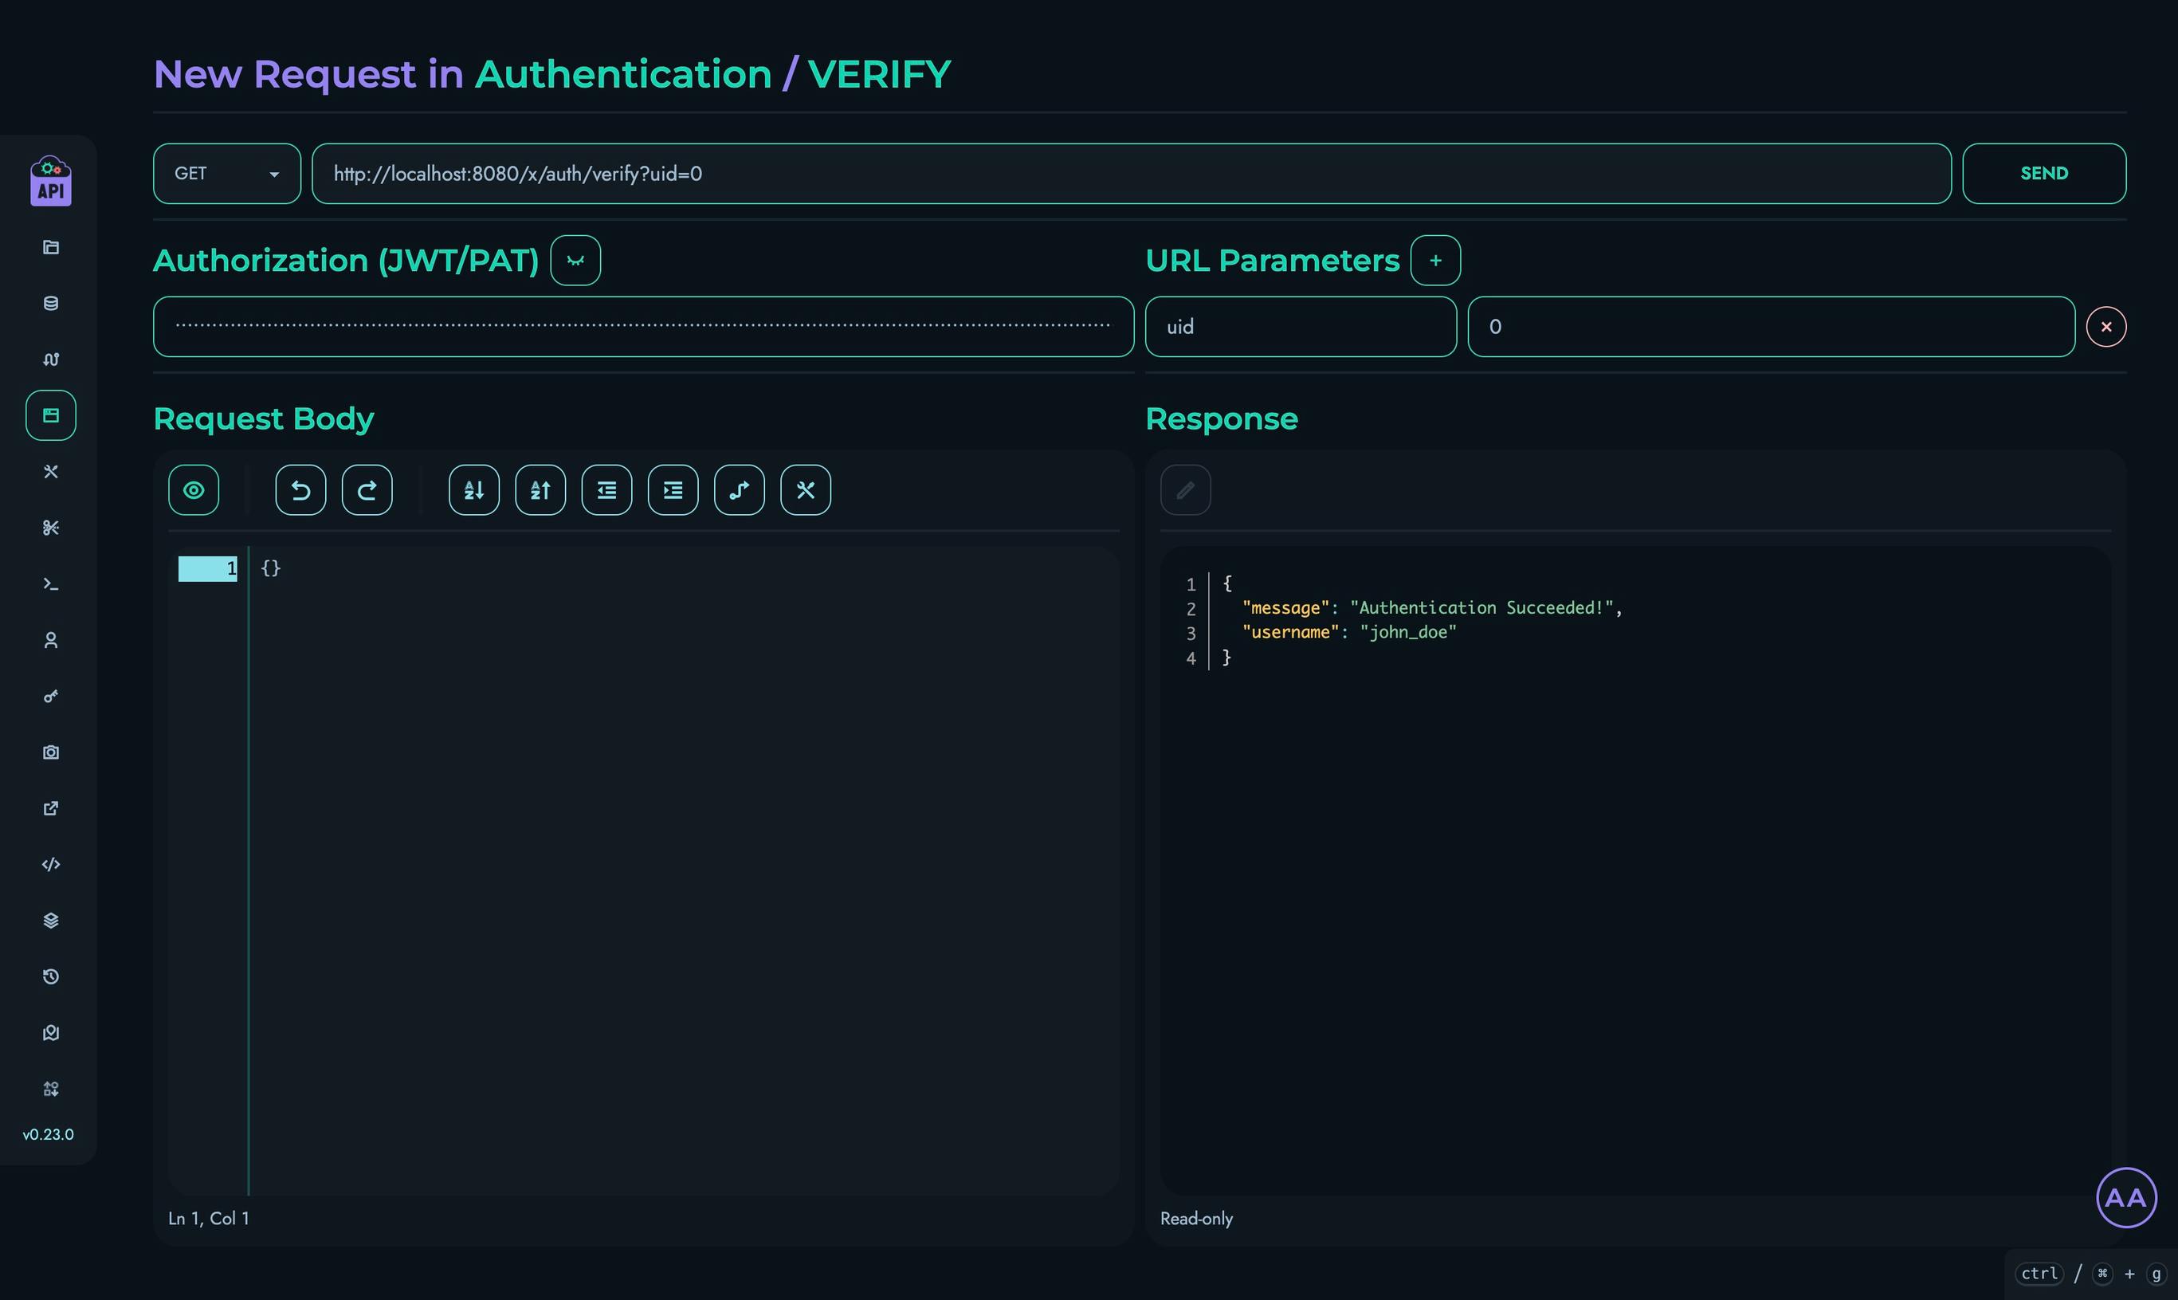
Task: Click the "john_doe" value in the Response
Action: point(1408,633)
